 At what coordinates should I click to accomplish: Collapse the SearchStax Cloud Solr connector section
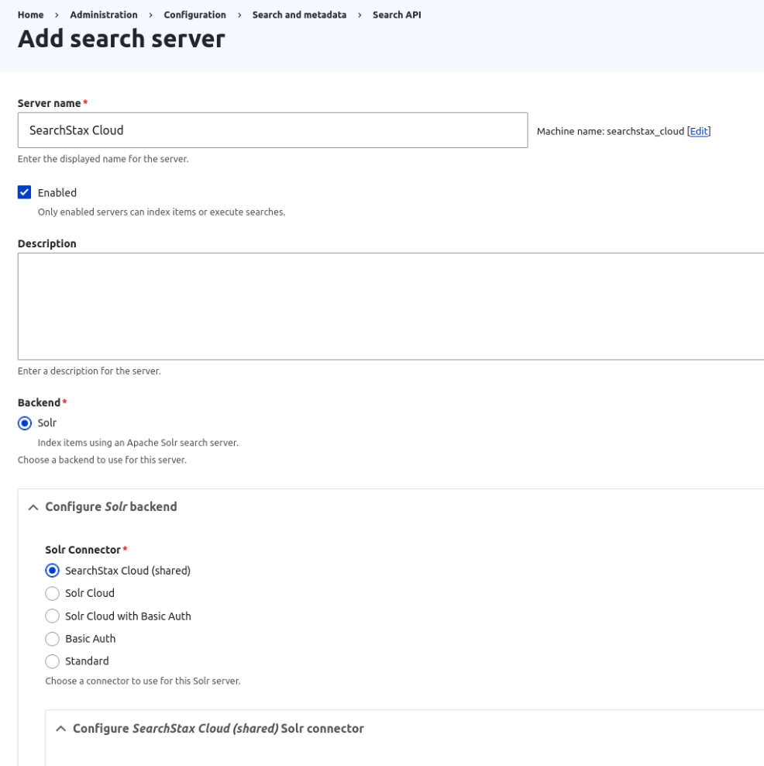point(218,729)
